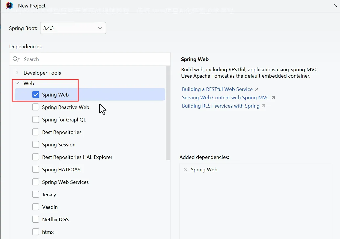Viewport: 340px width, 239px height.
Task: Uncheck the Spring Web checkbox
Action: coord(36,95)
